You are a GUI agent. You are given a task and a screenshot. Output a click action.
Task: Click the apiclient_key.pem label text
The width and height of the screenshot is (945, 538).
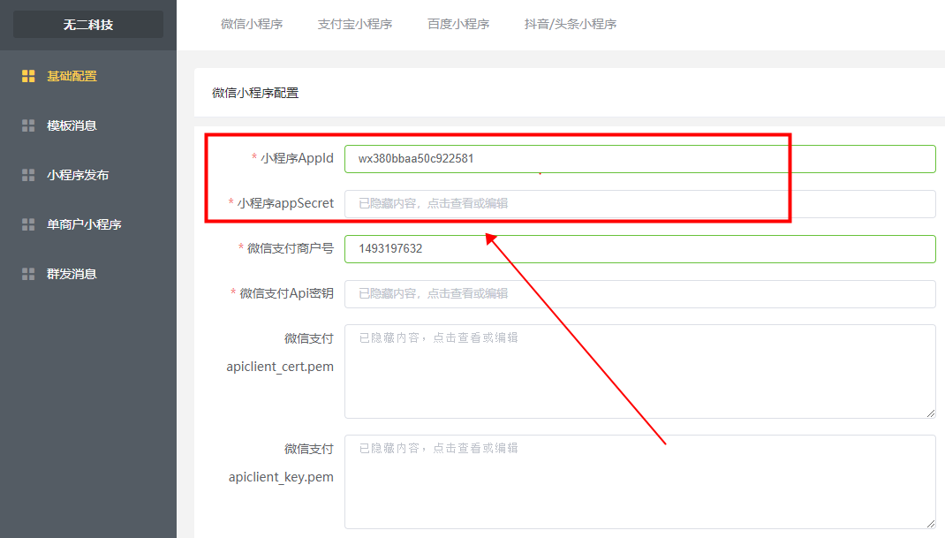(x=281, y=477)
